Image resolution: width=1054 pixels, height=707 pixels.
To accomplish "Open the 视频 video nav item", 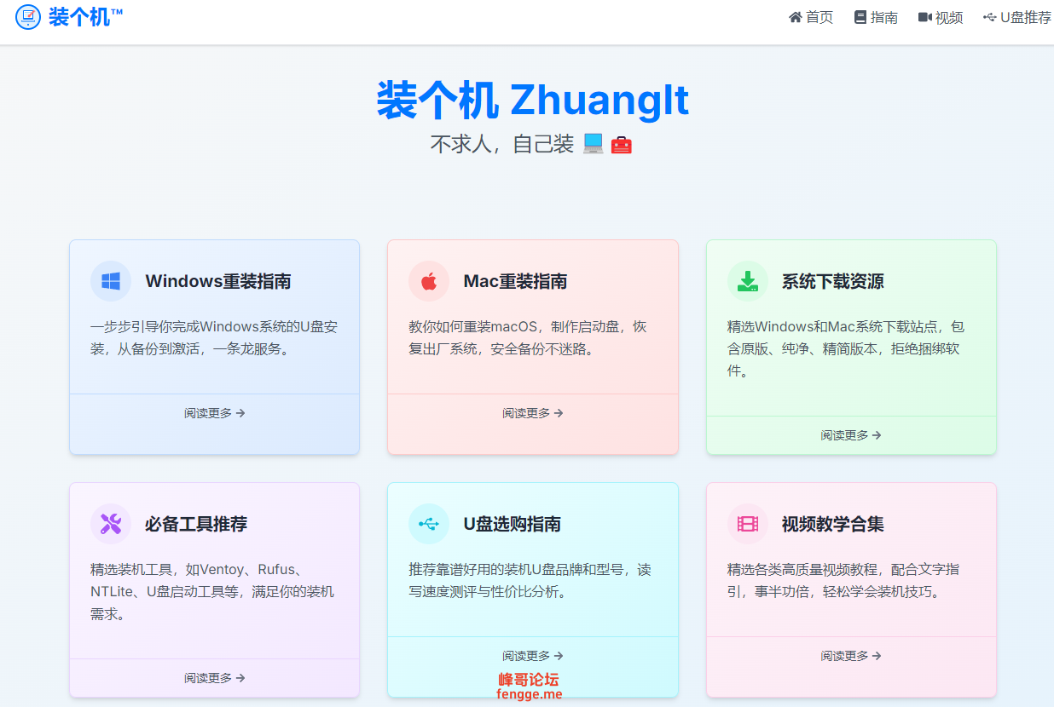I will [941, 17].
